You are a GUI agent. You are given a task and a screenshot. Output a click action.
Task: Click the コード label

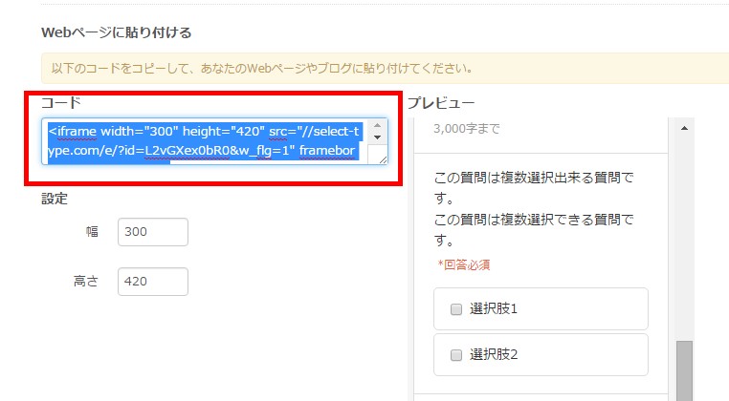pos(61,102)
